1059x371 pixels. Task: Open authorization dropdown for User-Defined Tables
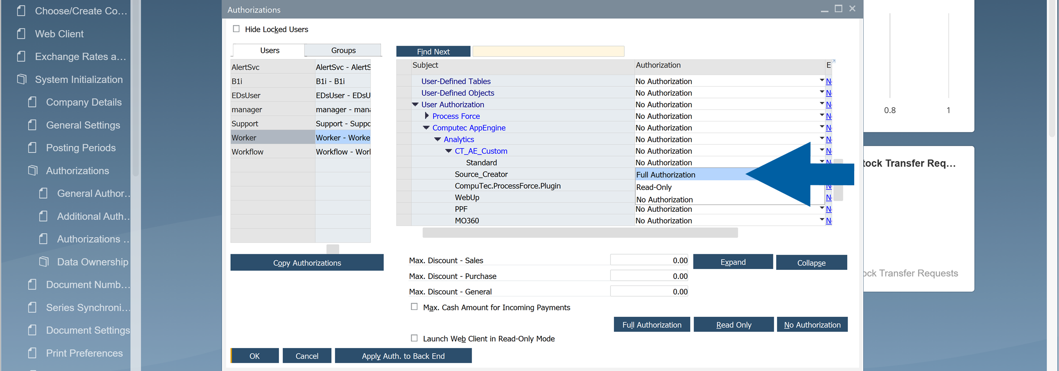[x=821, y=81]
